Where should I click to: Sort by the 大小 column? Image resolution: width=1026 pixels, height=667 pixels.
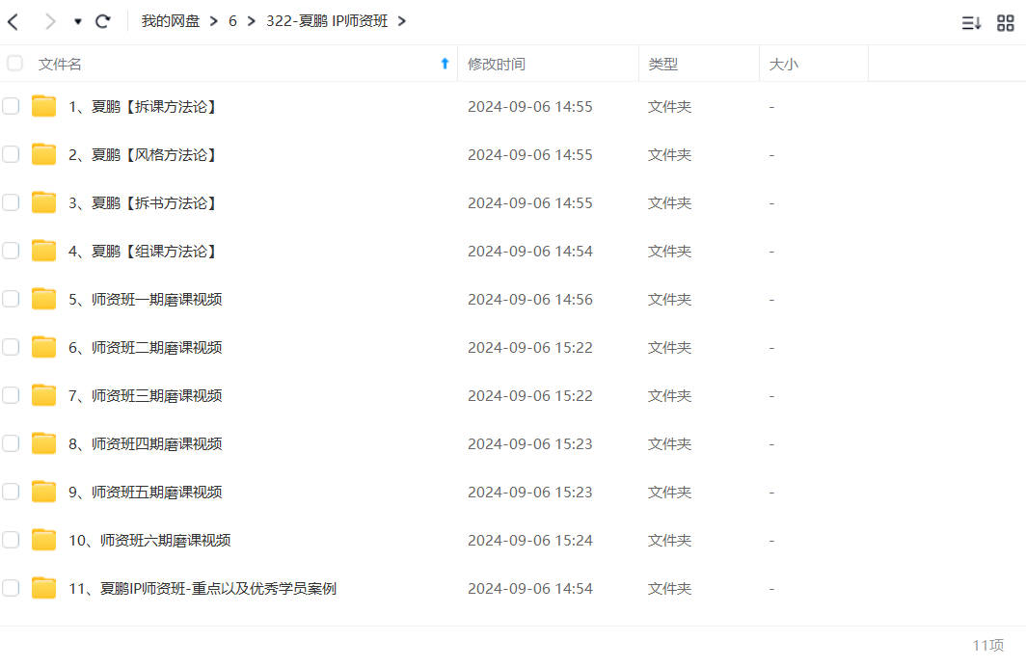pos(783,64)
